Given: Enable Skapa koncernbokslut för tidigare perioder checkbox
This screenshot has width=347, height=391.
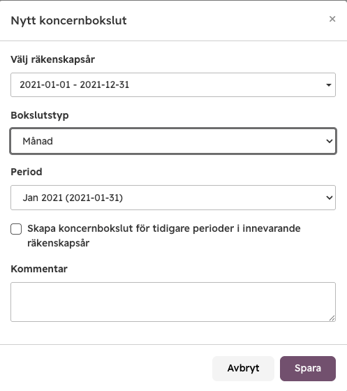Looking at the screenshot, I should [16, 229].
